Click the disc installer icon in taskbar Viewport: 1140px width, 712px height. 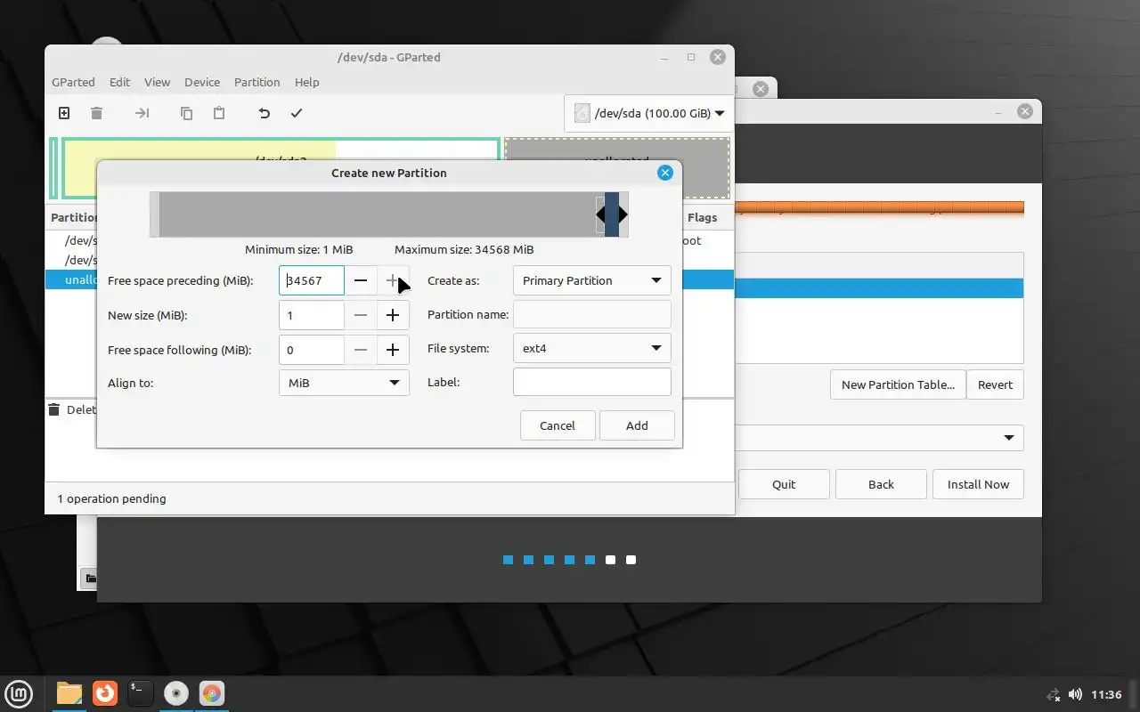pyautogui.click(x=176, y=693)
